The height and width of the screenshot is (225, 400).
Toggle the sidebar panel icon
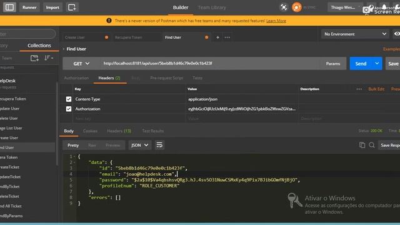[10, 7]
